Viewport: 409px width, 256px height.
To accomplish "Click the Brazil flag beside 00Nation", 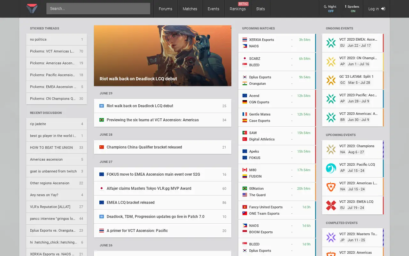I will click(245, 188).
